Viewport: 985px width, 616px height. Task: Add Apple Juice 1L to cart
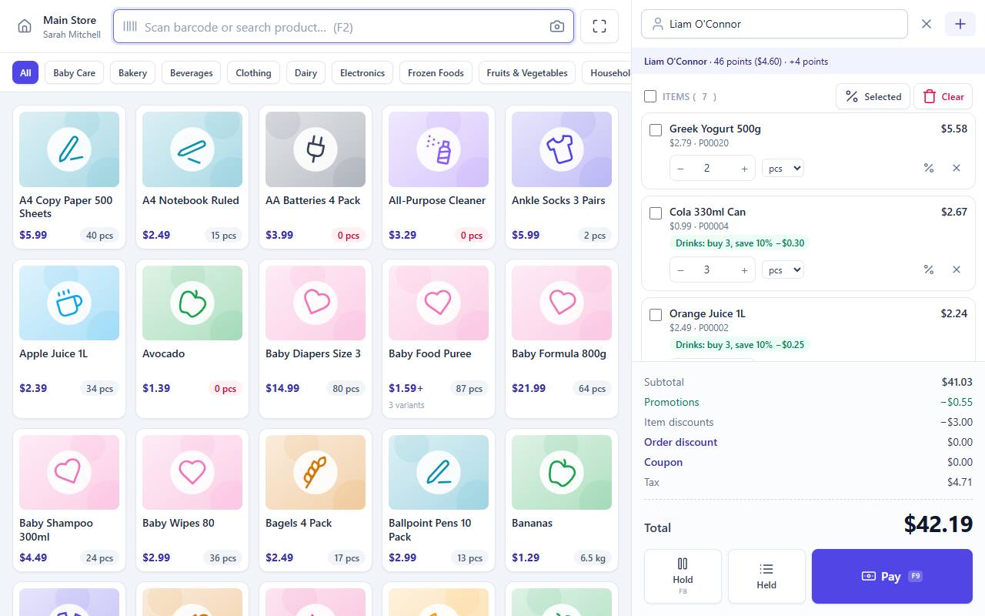pyautogui.click(x=69, y=339)
